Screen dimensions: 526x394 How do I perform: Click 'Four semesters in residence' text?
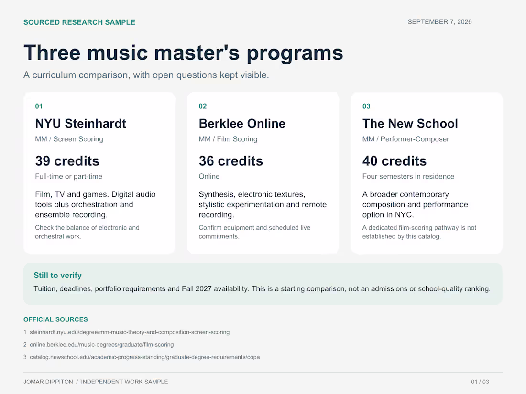(408, 176)
